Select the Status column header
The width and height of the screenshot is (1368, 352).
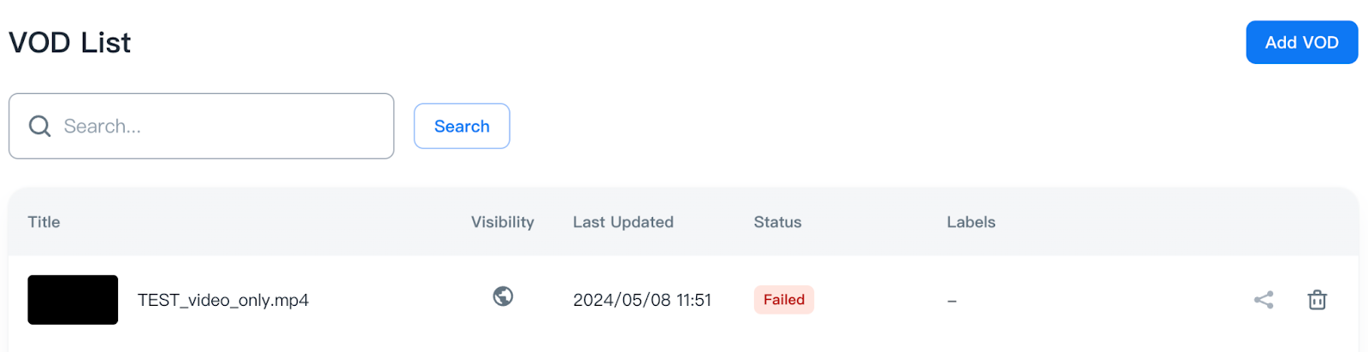(777, 222)
